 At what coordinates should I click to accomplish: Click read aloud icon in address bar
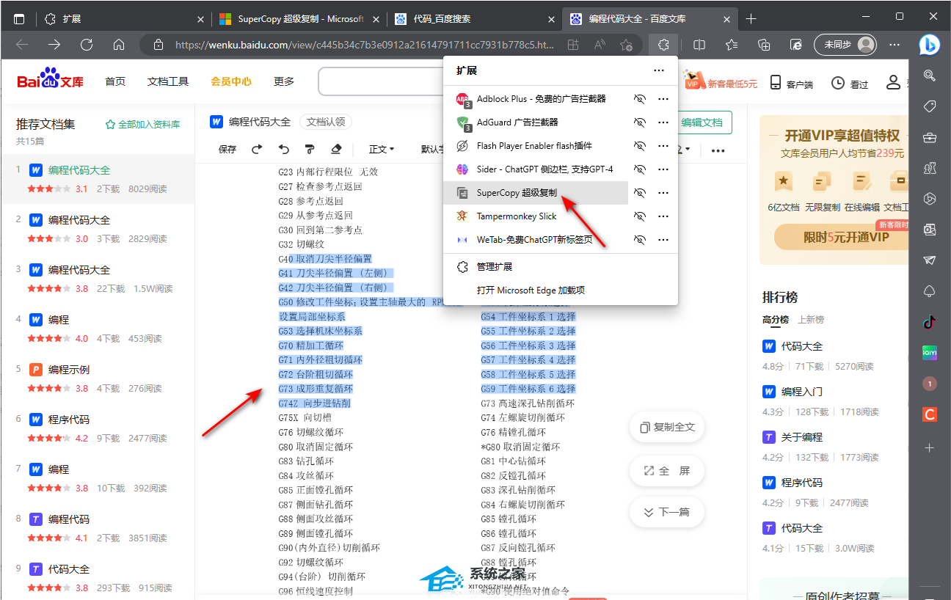point(600,45)
